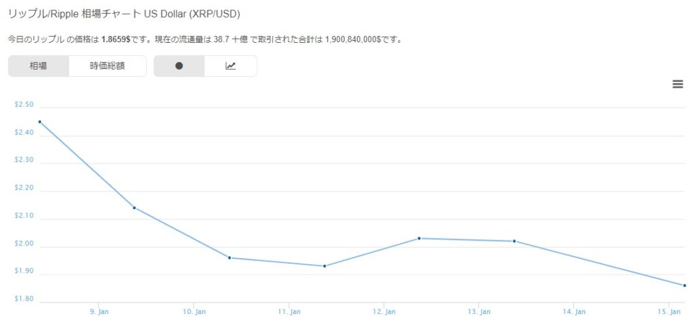The height and width of the screenshot is (327, 699).
Task: Click the $2.50 y-axis label
Action: pos(24,104)
